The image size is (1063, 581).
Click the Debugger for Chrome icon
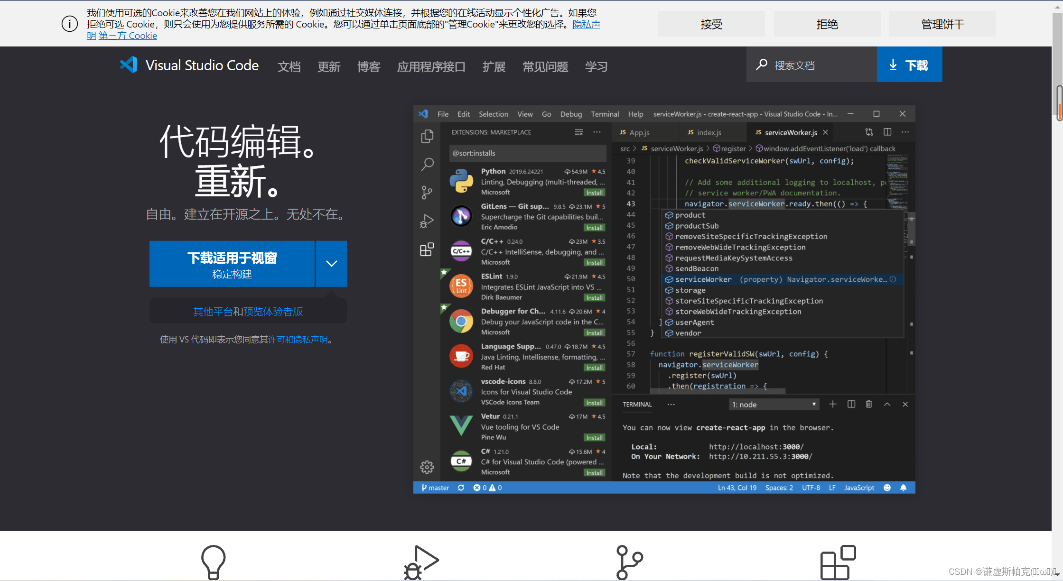click(461, 321)
